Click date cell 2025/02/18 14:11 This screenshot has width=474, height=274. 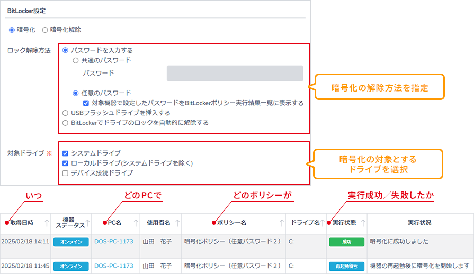click(25, 241)
